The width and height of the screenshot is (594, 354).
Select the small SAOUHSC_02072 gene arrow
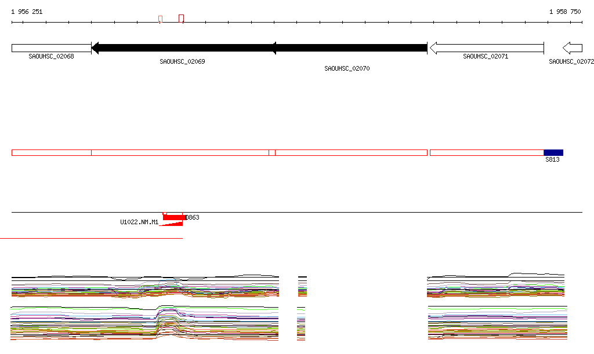(573, 48)
